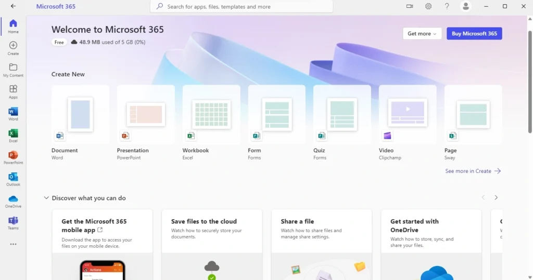Open the account profile avatar

click(466, 6)
